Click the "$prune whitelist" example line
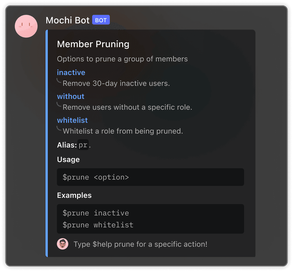 point(98,225)
